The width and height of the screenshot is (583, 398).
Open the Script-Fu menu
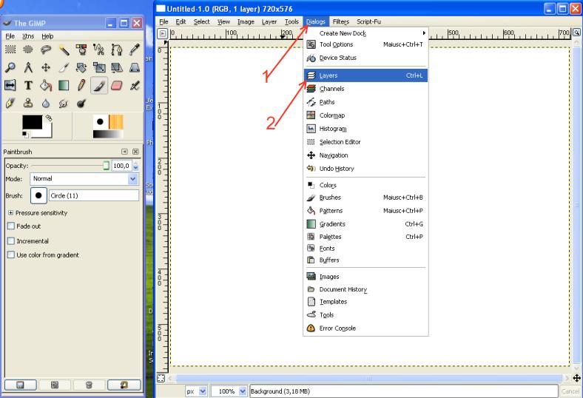369,21
